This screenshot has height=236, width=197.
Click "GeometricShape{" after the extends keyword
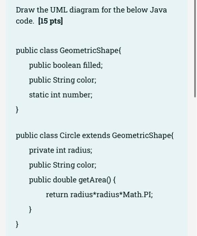tap(143, 136)
